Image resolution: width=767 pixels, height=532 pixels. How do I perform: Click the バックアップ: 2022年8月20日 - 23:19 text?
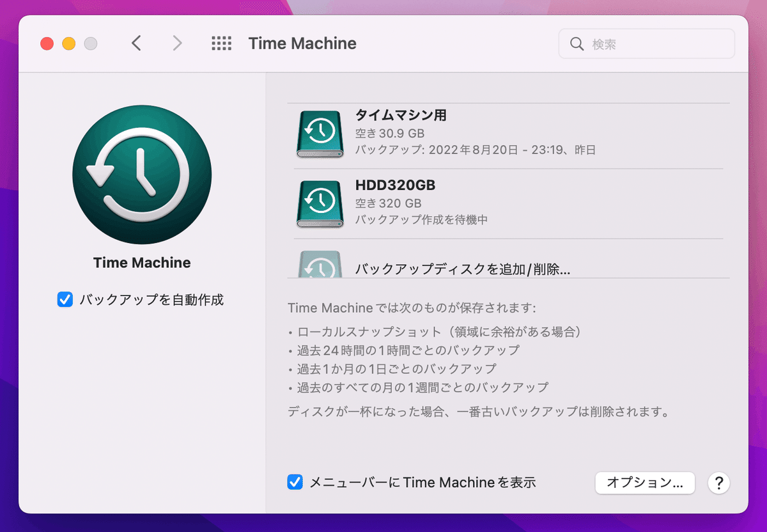tap(476, 150)
